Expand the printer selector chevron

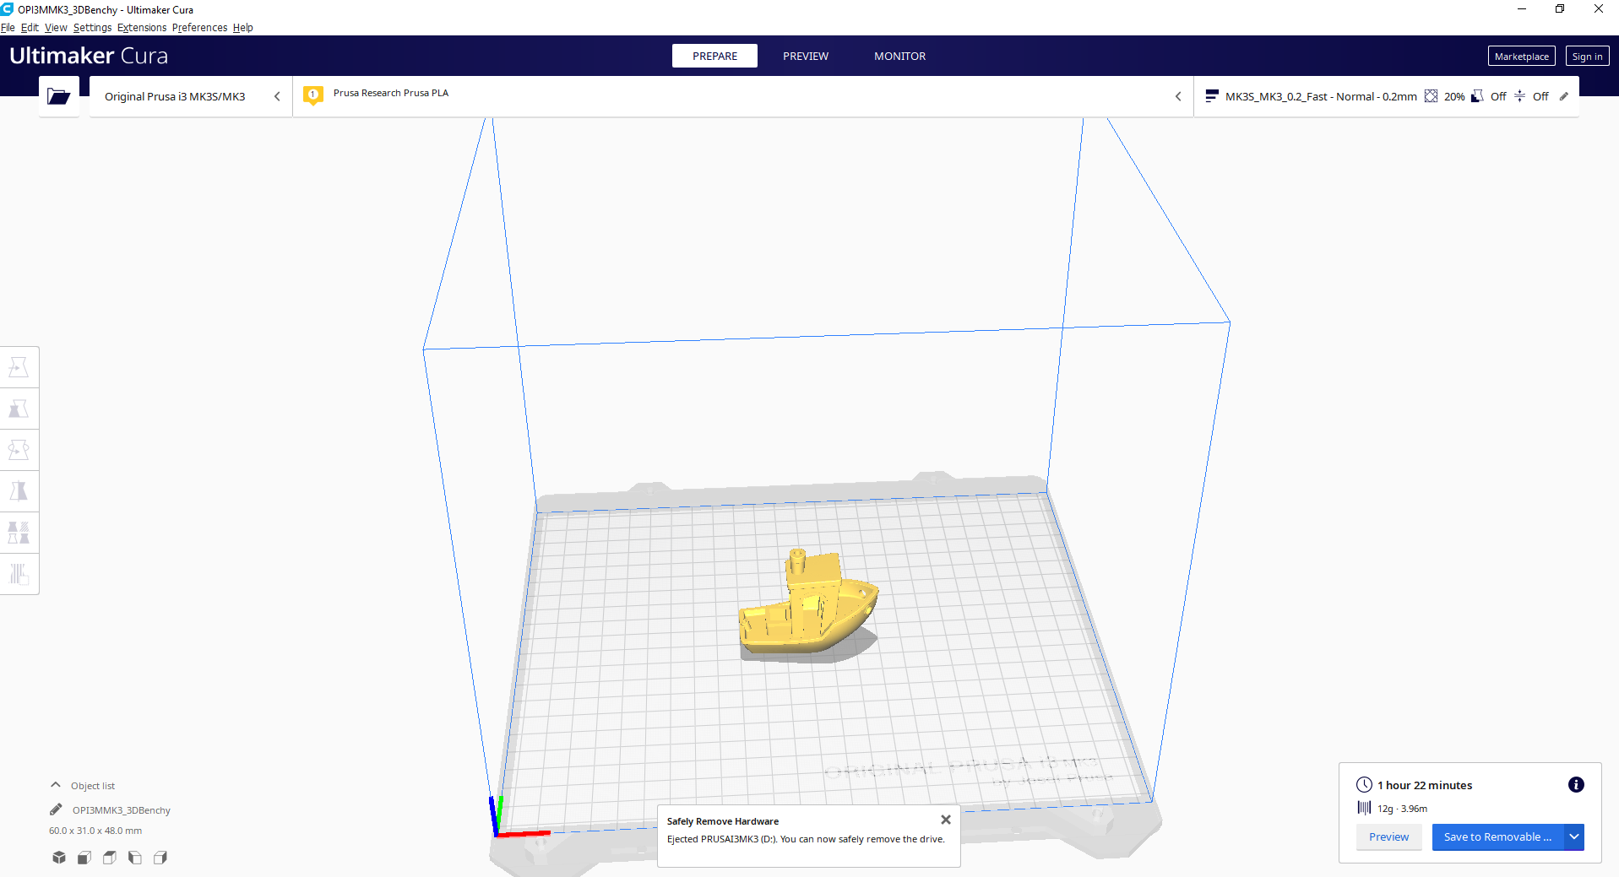pos(277,96)
